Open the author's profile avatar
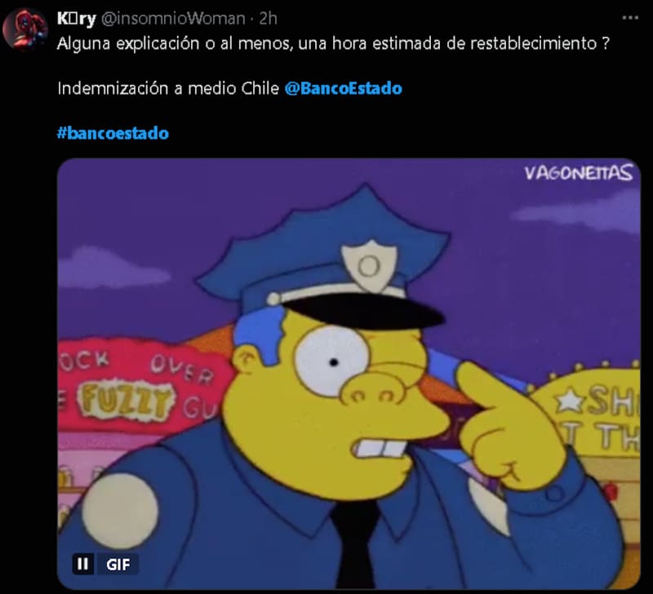The height and width of the screenshot is (594, 653). click(25, 30)
